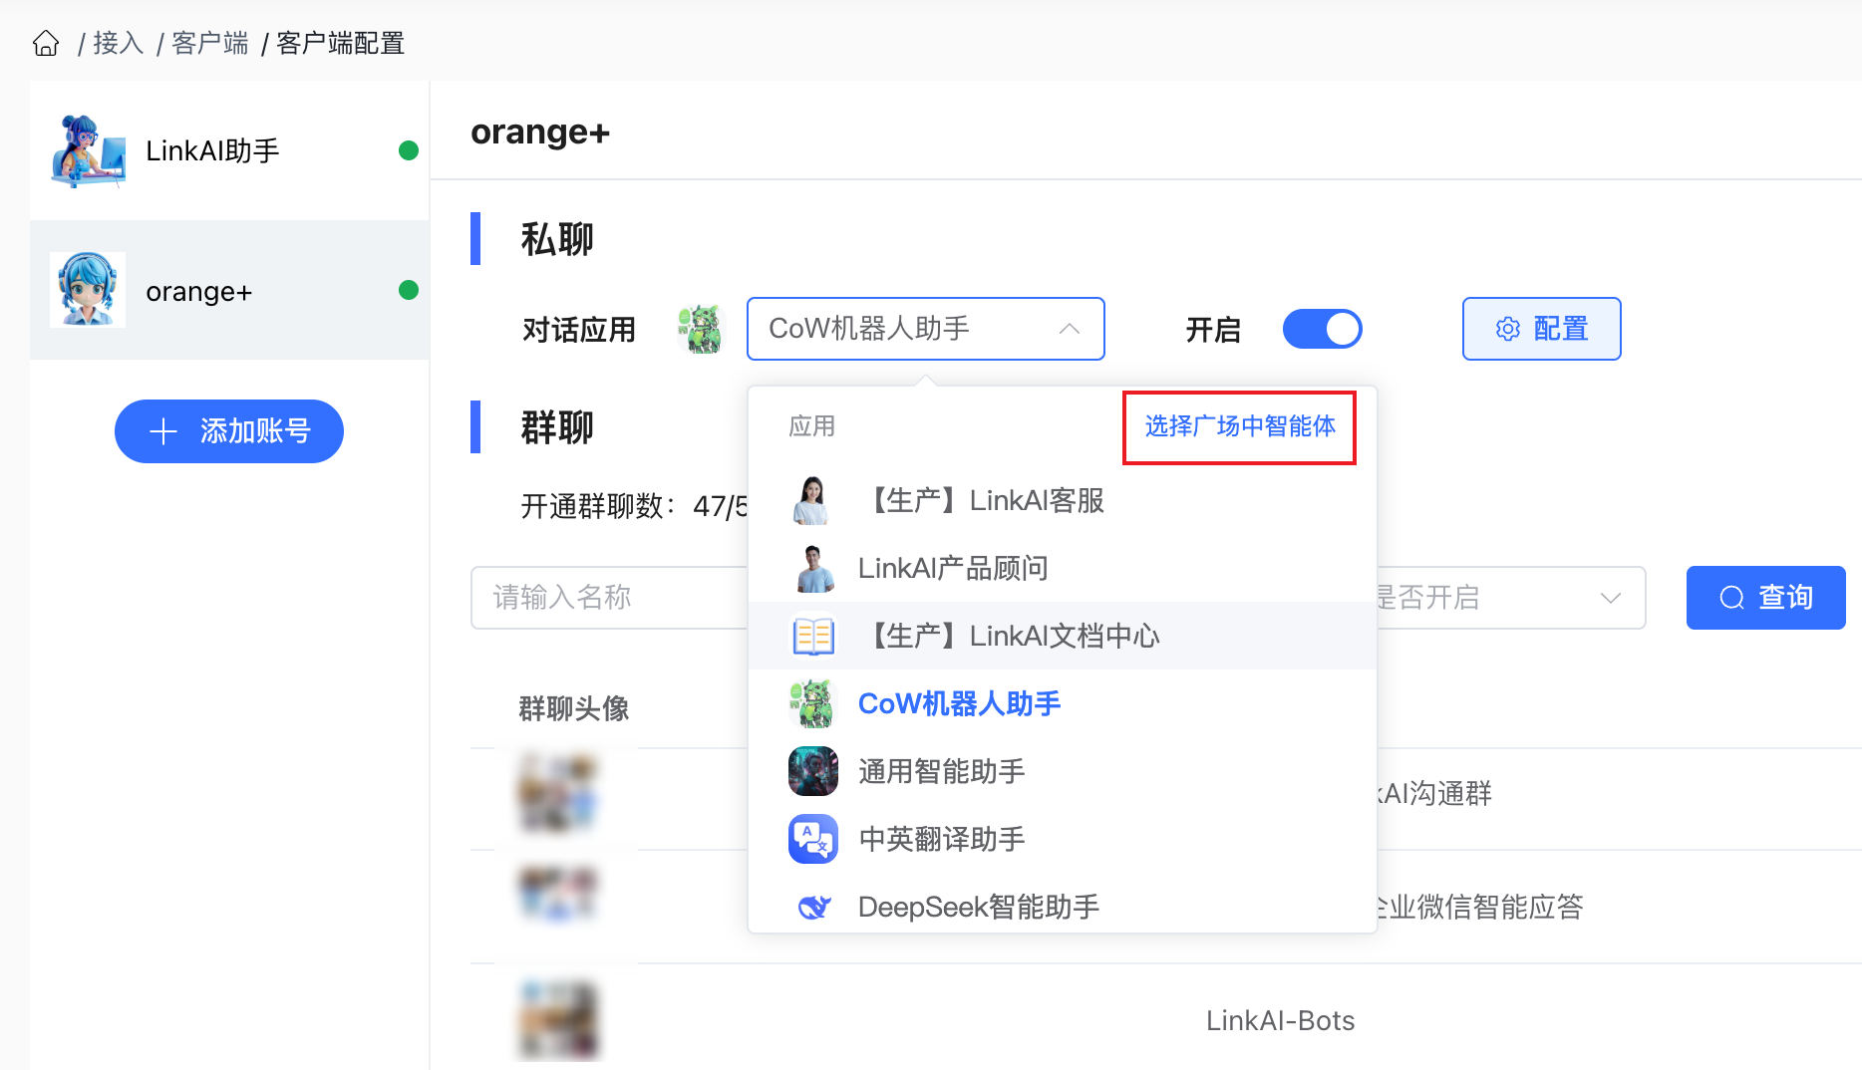The image size is (1862, 1070).
Task: Click the green robot icon in list
Action: tap(813, 703)
